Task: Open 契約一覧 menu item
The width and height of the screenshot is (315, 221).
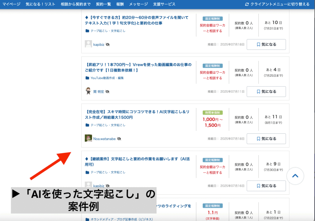Action: tap(103, 4)
